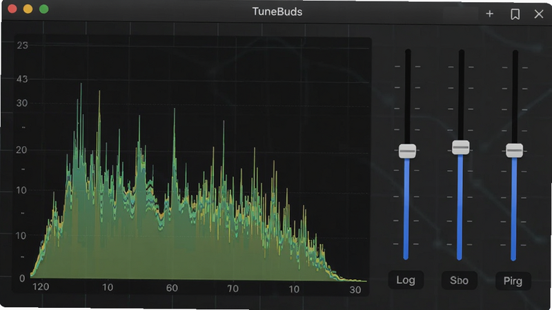Click the plus icon in title bar
This screenshot has width=552, height=310.
[489, 14]
